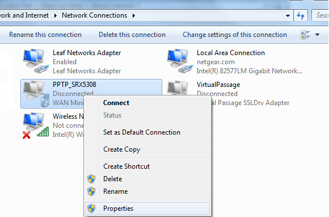The image size is (329, 217).
Task: Click the shield icon beside Rename
Action: 91,191
